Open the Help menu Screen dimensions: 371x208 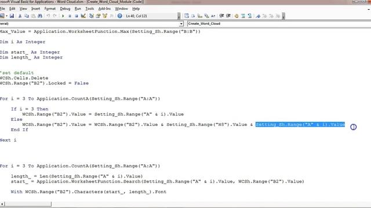(136, 9)
